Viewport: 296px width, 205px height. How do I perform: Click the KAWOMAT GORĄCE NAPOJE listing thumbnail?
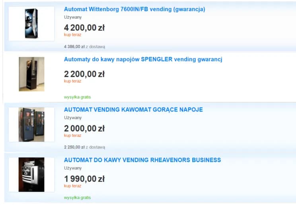[x=31, y=124]
